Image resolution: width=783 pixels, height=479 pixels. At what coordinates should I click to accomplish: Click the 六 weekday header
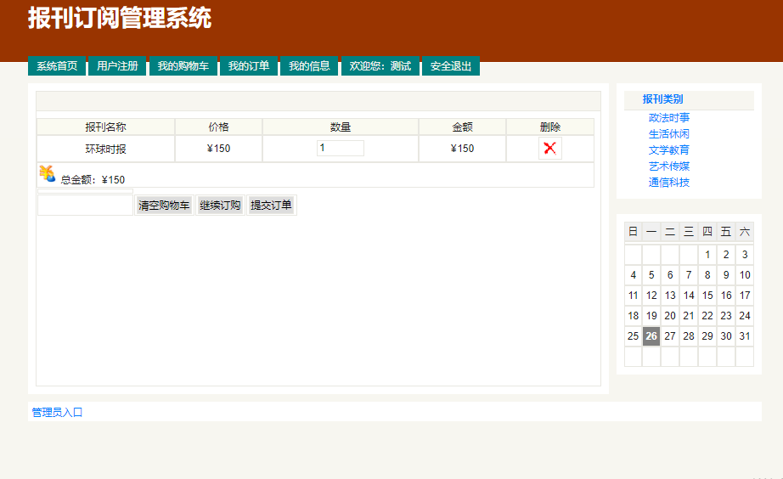(745, 232)
